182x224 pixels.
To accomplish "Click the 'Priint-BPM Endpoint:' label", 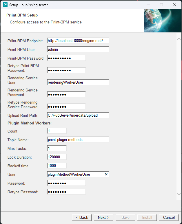I will (25, 41).
